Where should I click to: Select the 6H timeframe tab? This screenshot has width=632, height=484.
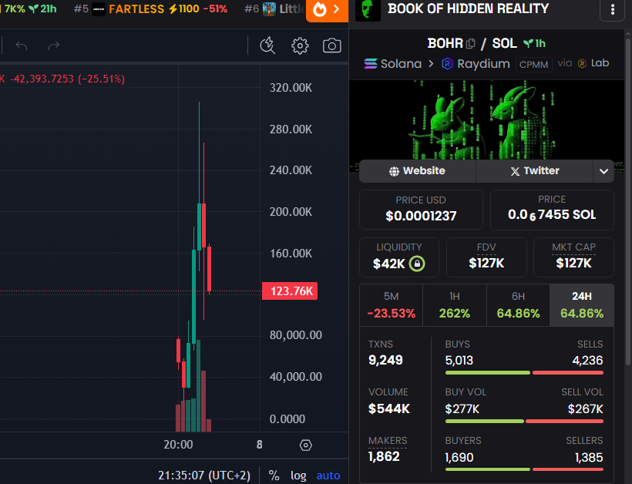(x=519, y=305)
